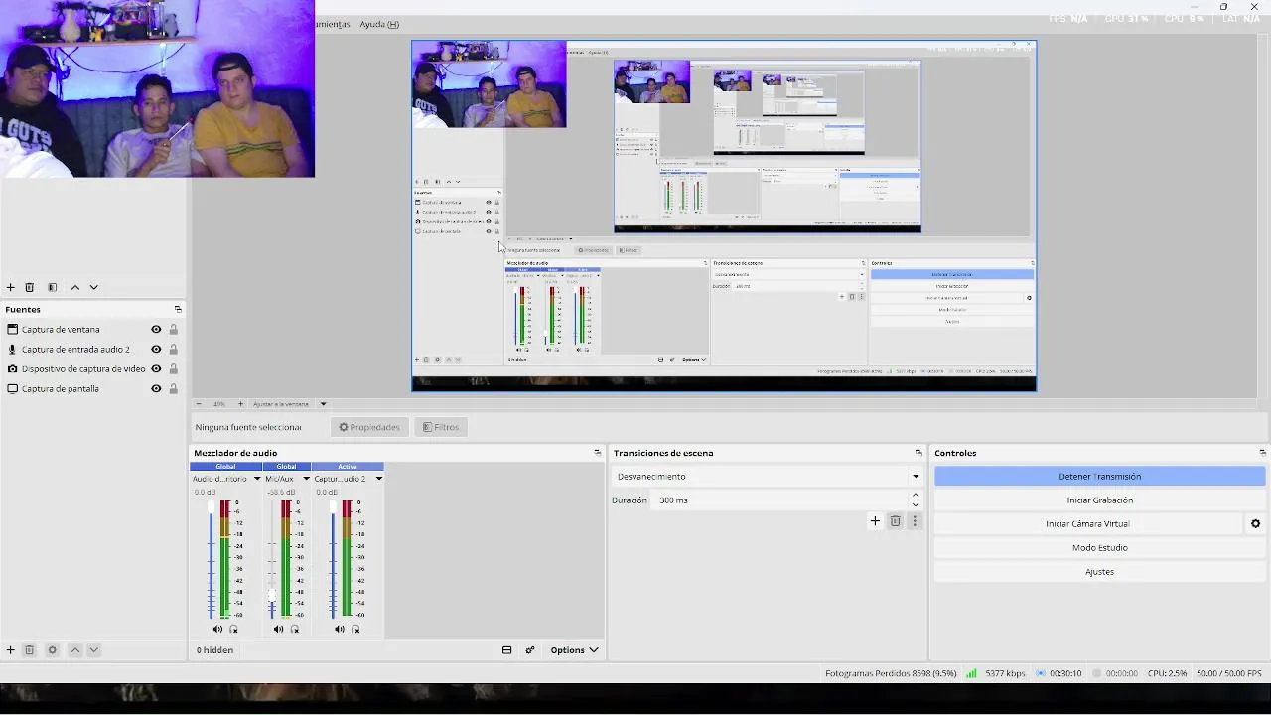Click Iniciar Grabación

click(1099, 500)
